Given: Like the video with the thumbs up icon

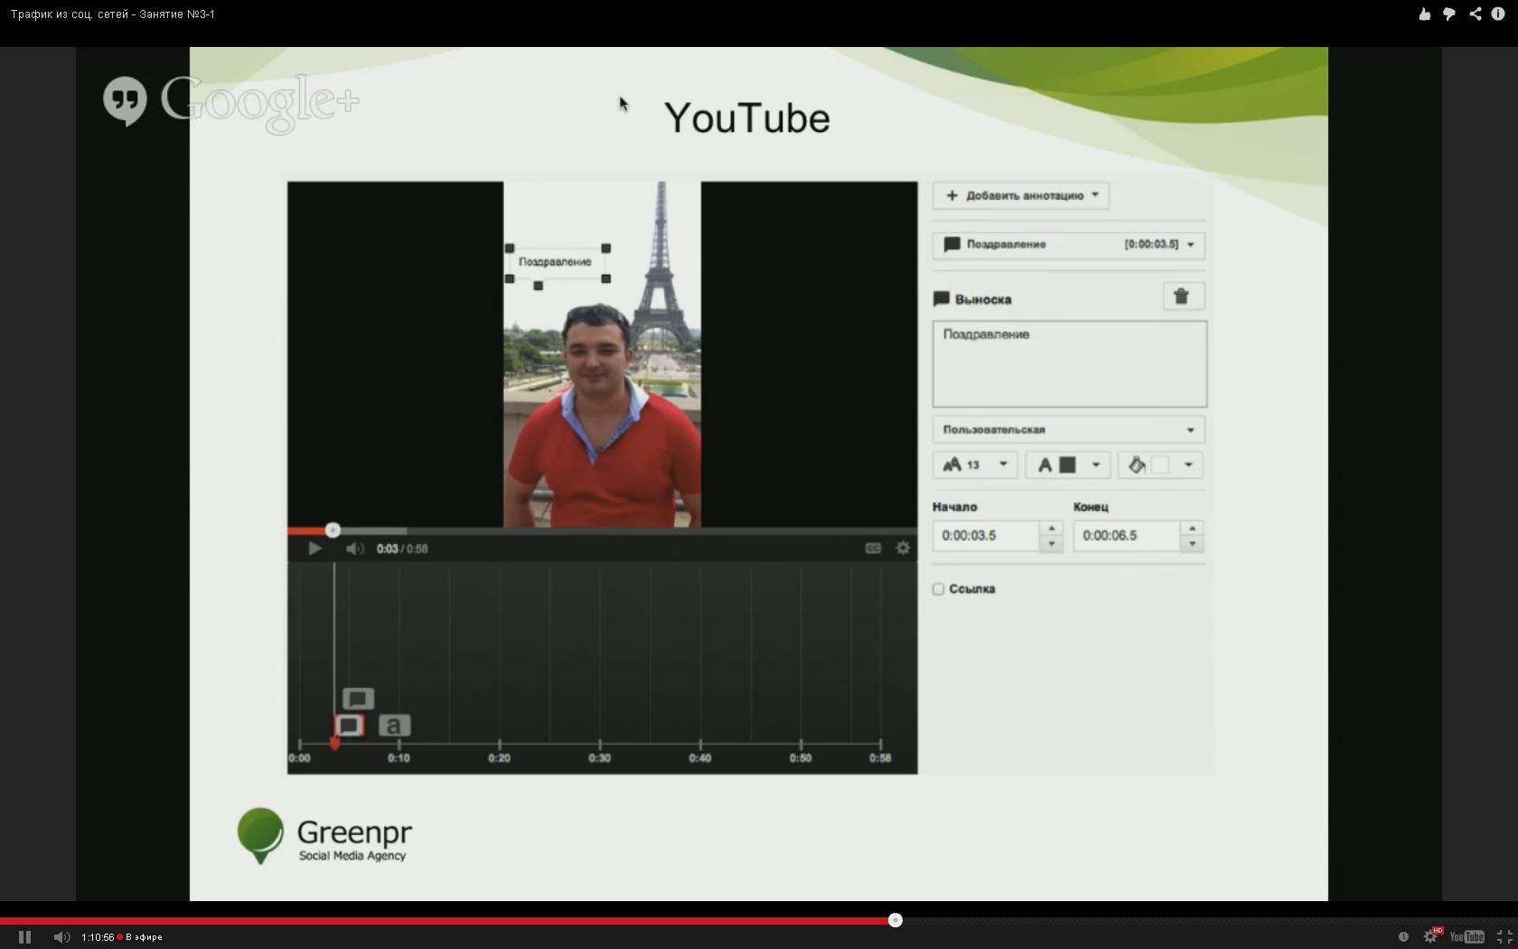Looking at the screenshot, I should [x=1425, y=14].
